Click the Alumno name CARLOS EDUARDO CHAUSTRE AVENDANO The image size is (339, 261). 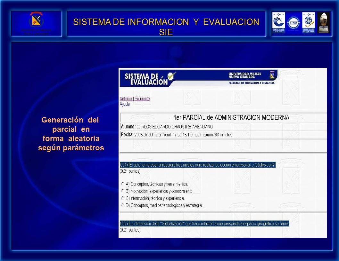coord(175,127)
